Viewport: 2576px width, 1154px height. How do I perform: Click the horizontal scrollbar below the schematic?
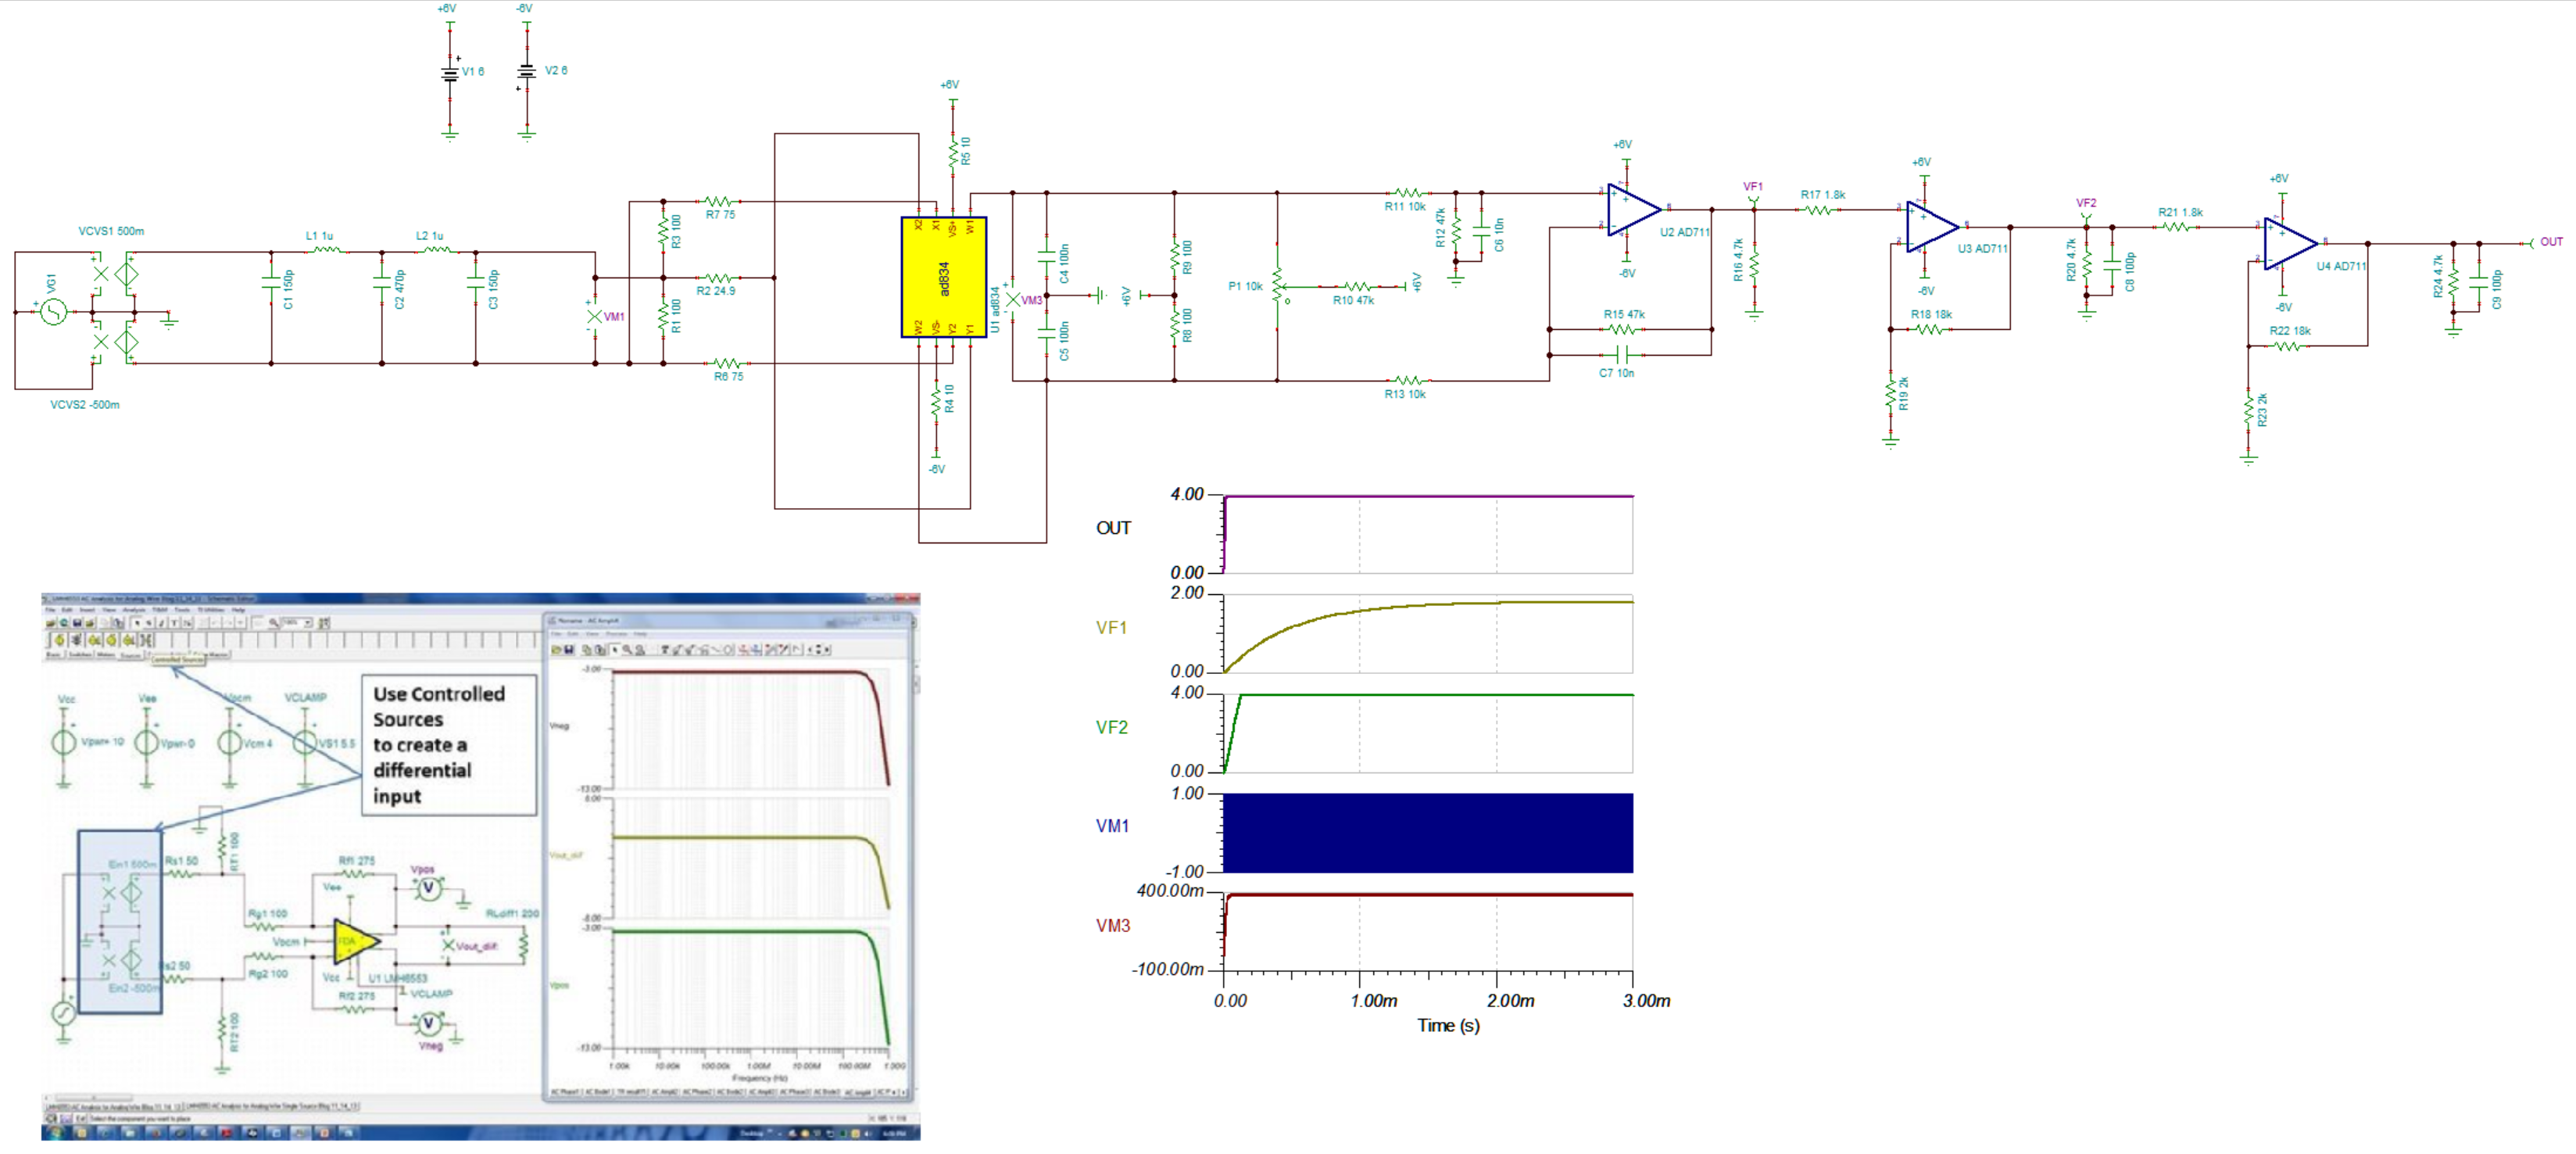coord(93,1098)
